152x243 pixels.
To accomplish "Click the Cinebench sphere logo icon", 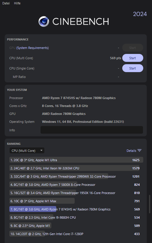I will (x=44, y=21).
